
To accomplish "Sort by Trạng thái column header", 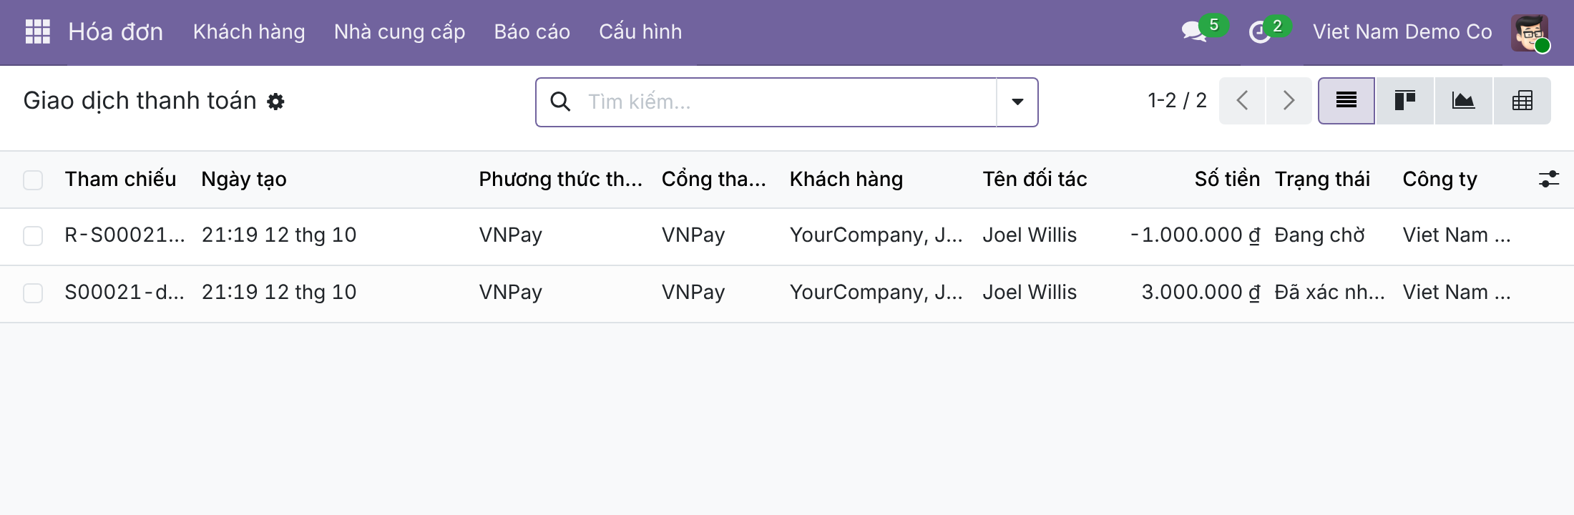I will click(x=1322, y=179).
